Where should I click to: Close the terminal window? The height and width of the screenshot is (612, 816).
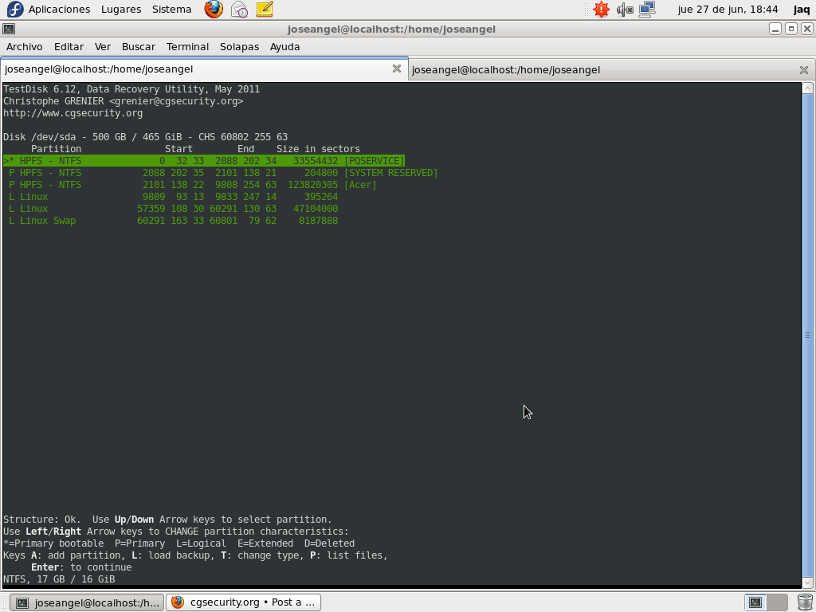coord(806,29)
